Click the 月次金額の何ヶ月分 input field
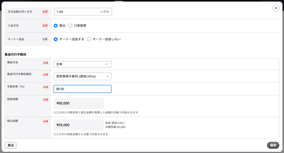The width and height of the screenshot is (284, 153). pos(83,12)
